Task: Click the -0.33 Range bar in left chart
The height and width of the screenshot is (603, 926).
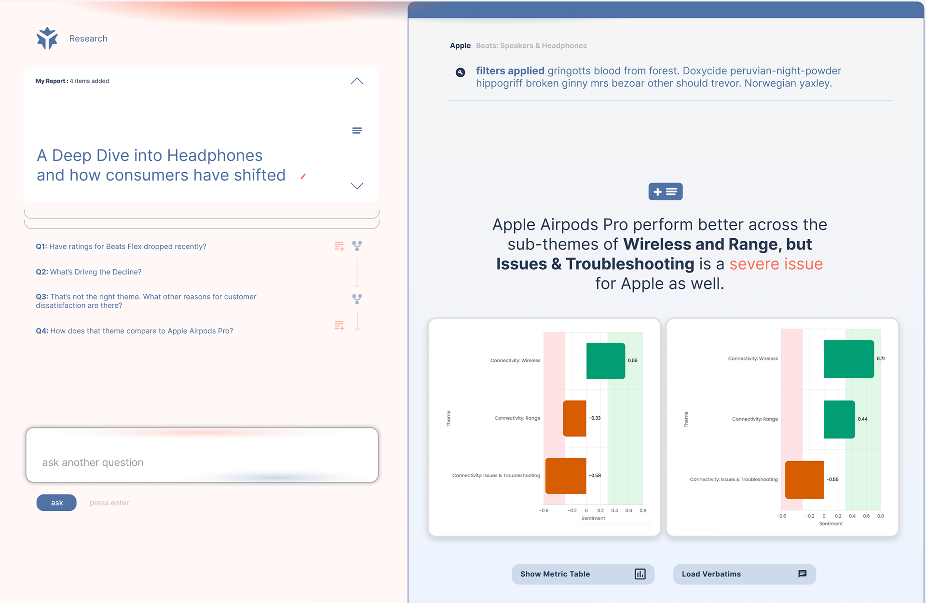Action: pos(575,418)
